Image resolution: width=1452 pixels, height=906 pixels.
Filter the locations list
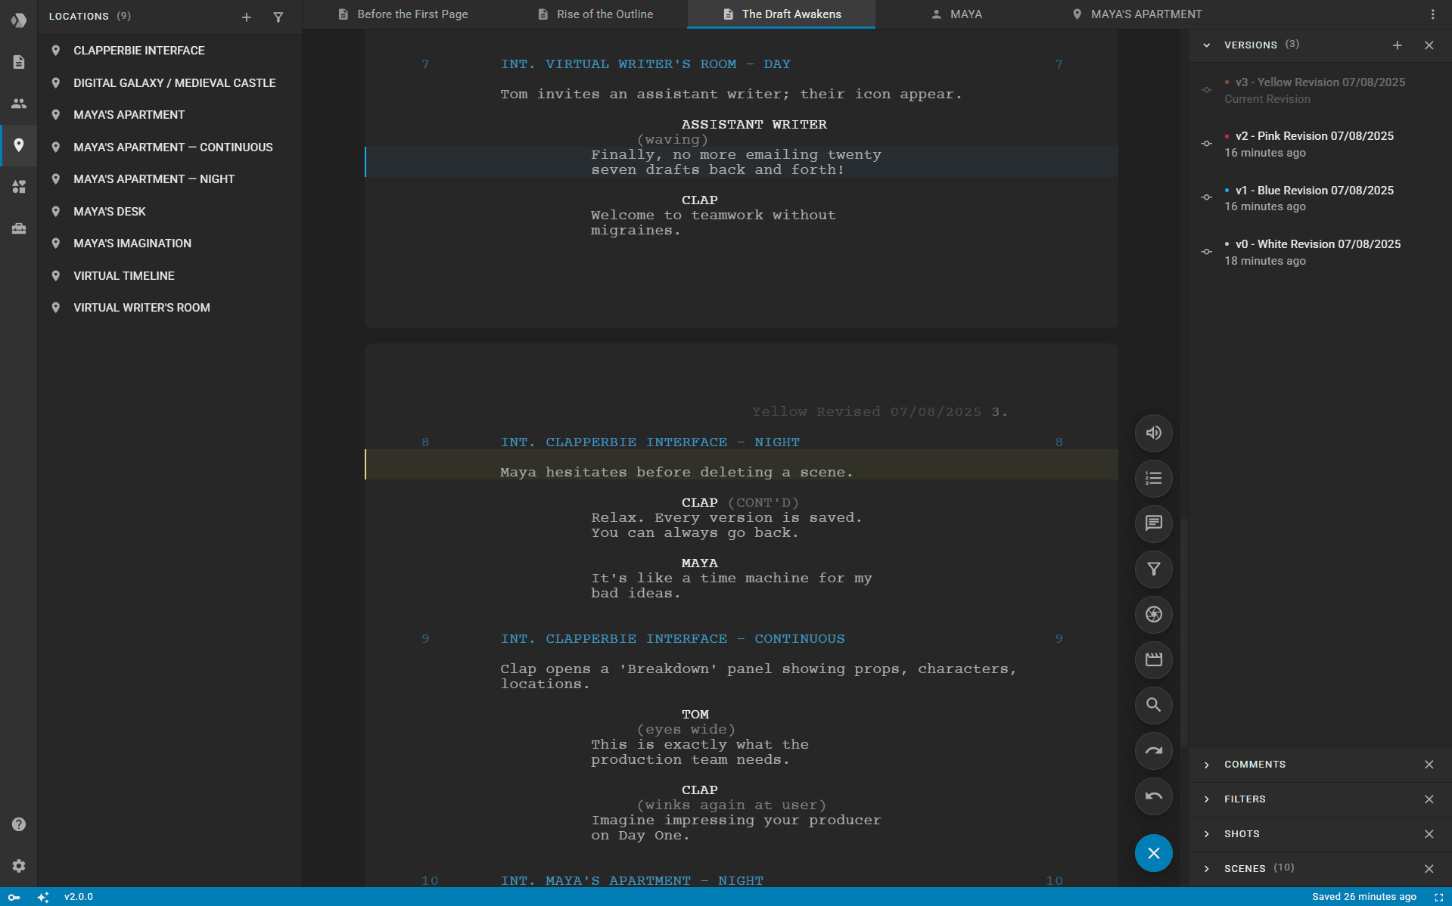pyautogui.click(x=278, y=17)
